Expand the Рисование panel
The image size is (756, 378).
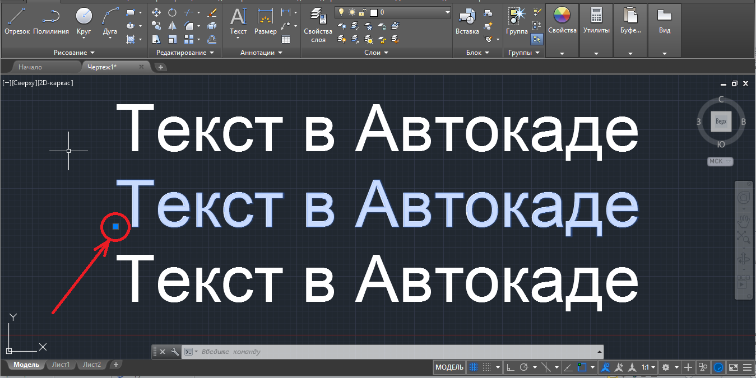pos(74,53)
